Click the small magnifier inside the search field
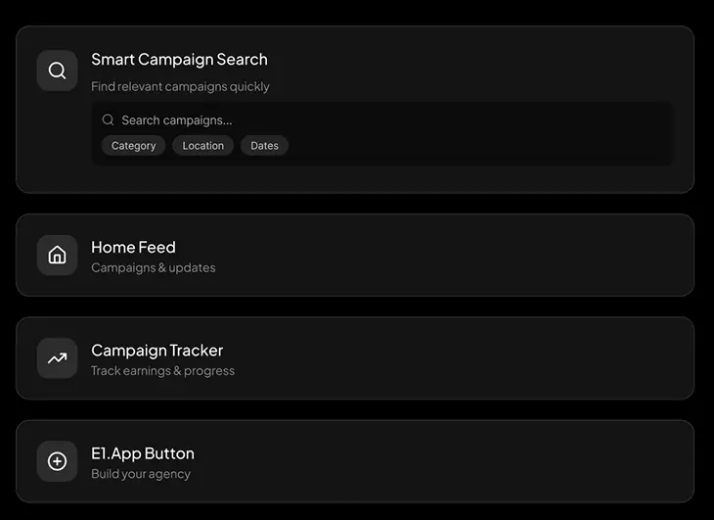Image resolution: width=714 pixels, height=520 pixels. pyautogui.click(x=108, y=119)
